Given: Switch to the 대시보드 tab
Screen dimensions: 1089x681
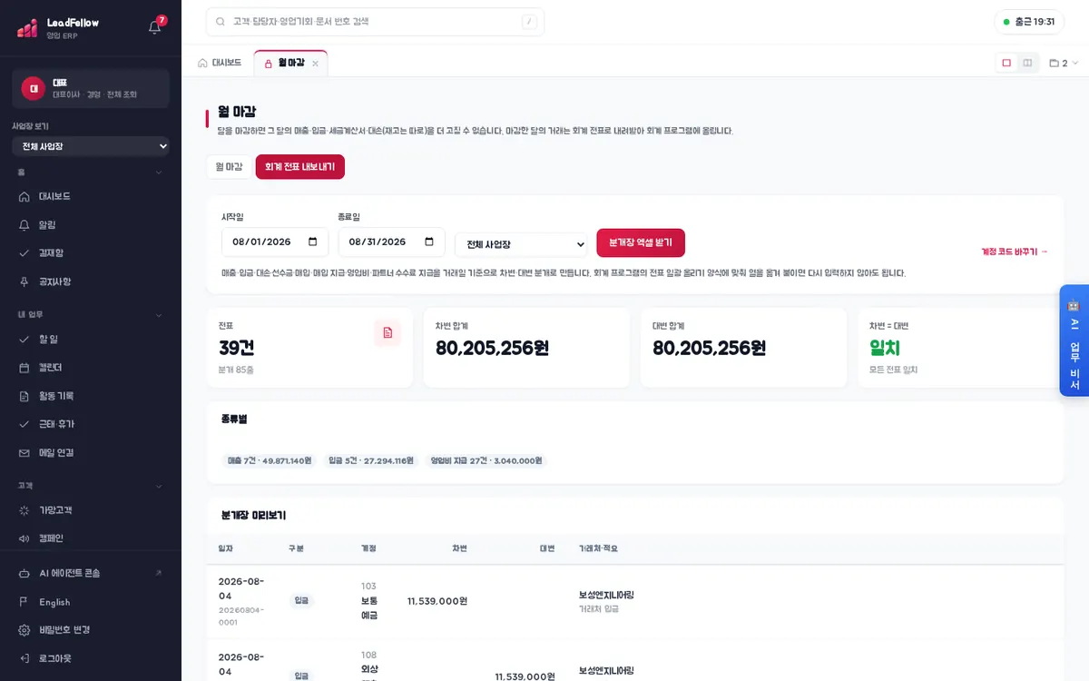Looking at the screenshot, I should [x=220, y=63].
